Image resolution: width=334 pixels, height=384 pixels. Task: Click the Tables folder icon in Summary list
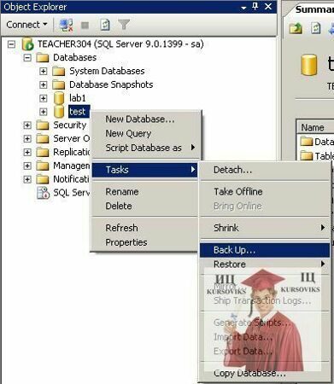coord(307,155)
